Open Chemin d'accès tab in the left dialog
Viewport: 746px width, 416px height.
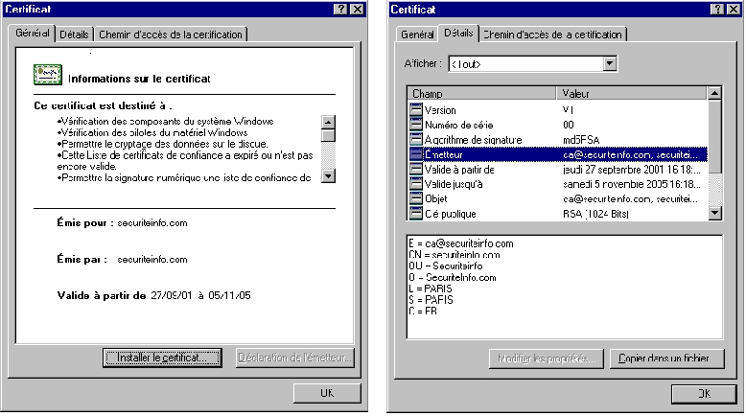tap(171, 35)
